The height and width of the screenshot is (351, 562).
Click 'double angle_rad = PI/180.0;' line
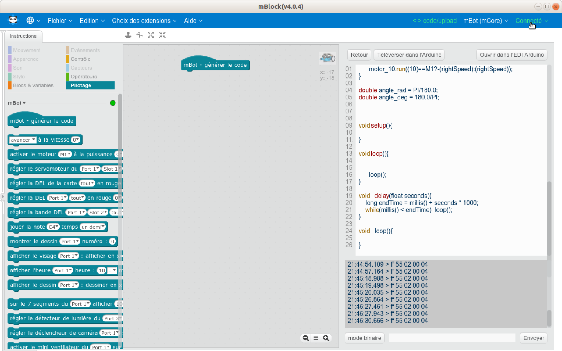398,90
